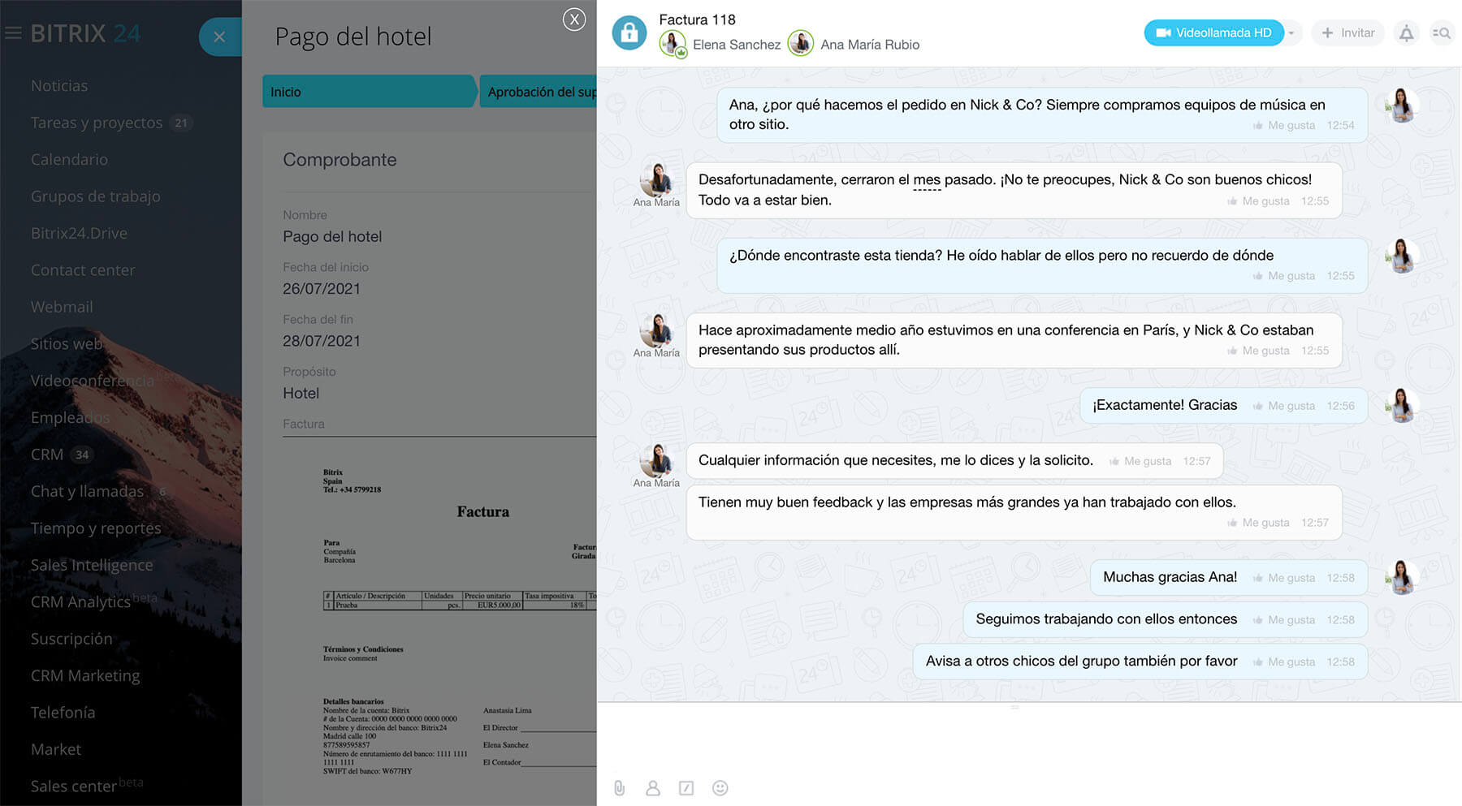
Task: Open CRM in the left sidebar
Action: tap(47, 455)
